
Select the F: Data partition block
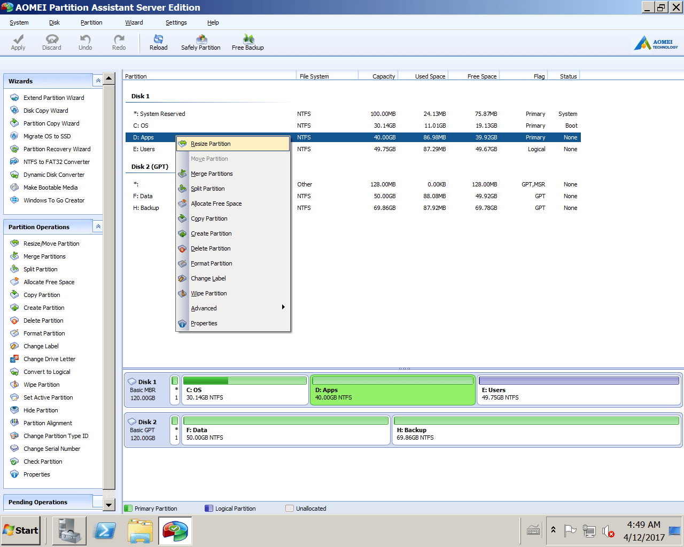tap(286, 430)
